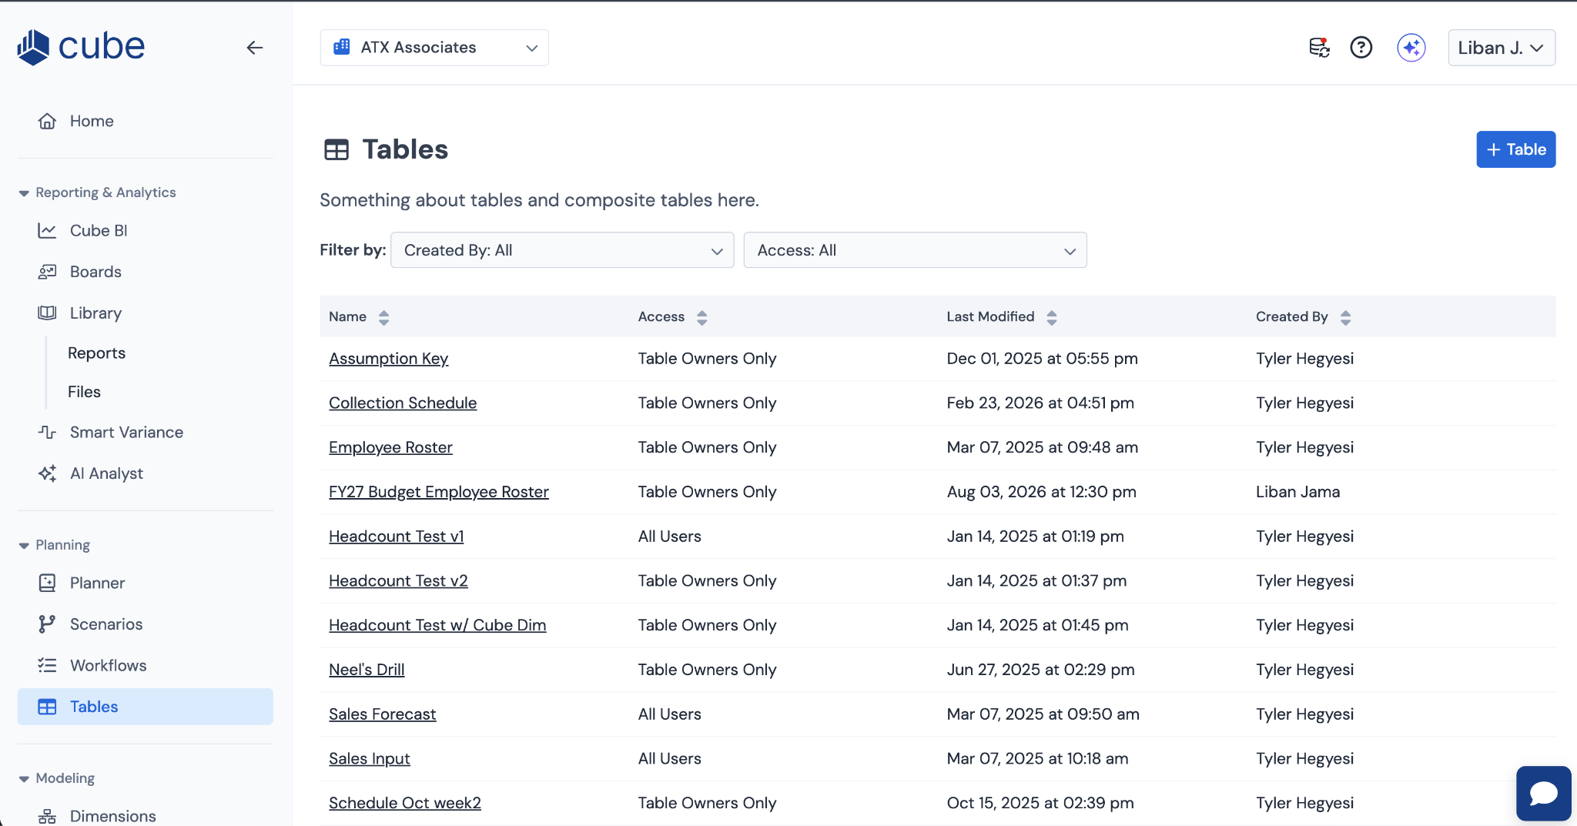Click the Workflows list icon
The width and height of the screenshot is (1577, 826).
pyautogui.click(x=47, y=666)
